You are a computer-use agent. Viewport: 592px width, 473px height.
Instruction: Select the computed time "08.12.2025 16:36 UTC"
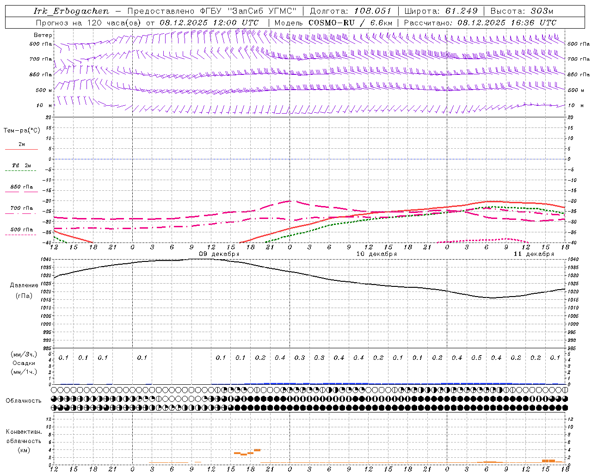[x=507, y=23]
